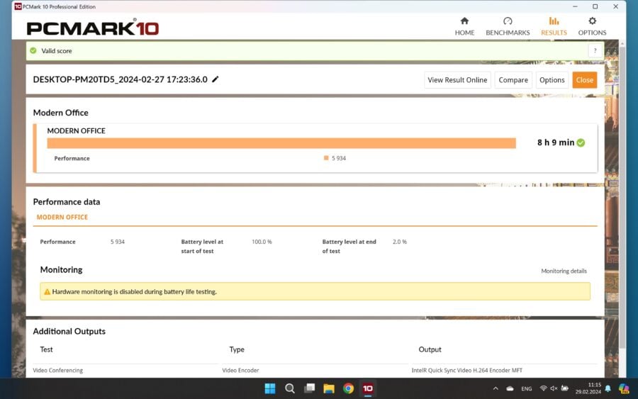Click the green Valid score check icon

click(33, 51)
